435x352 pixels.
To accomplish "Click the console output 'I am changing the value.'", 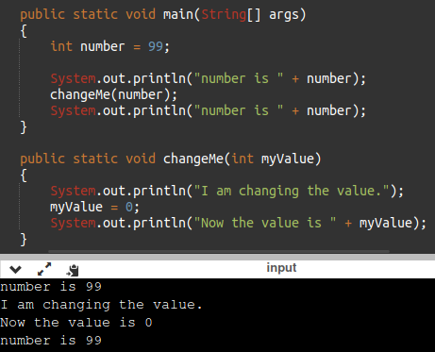I will [101, 305].
